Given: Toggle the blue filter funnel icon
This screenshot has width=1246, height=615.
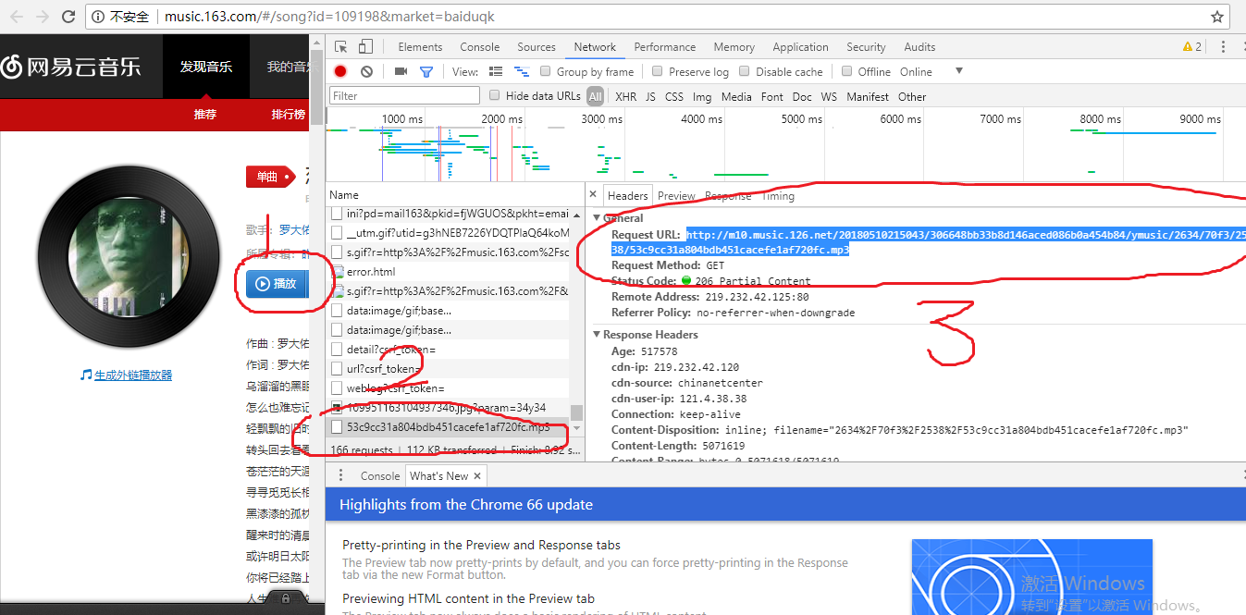Looking at the screenshot, I should 426,71.
